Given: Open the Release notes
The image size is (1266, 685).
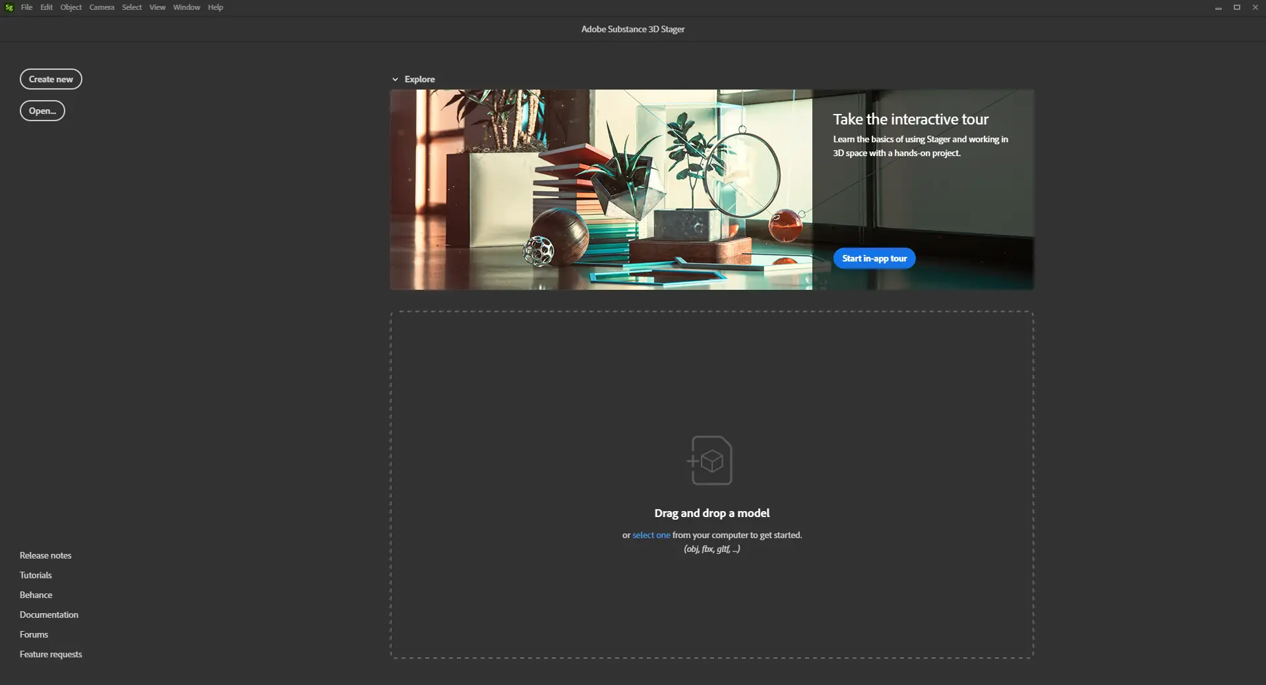Looking at the screenshot, I should (45, 555).
